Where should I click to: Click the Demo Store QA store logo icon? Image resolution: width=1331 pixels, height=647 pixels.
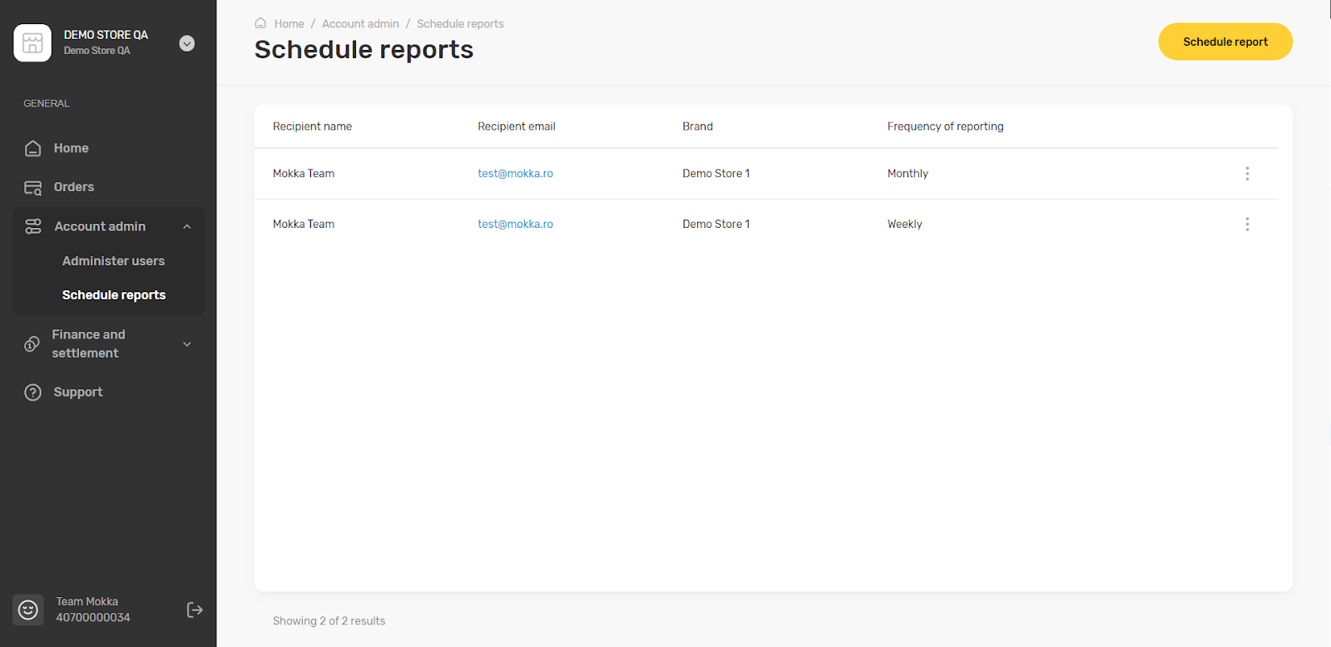pos(32,42)
